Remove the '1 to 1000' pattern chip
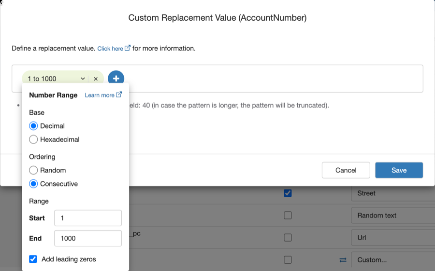 [96, 79]
